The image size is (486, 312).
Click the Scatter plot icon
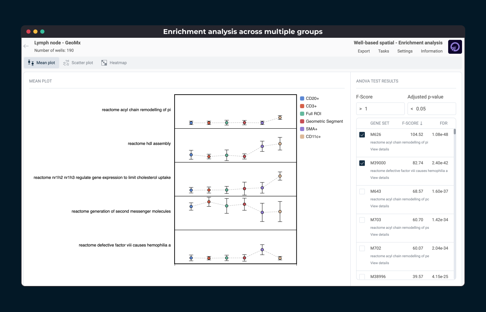point(66,63)
